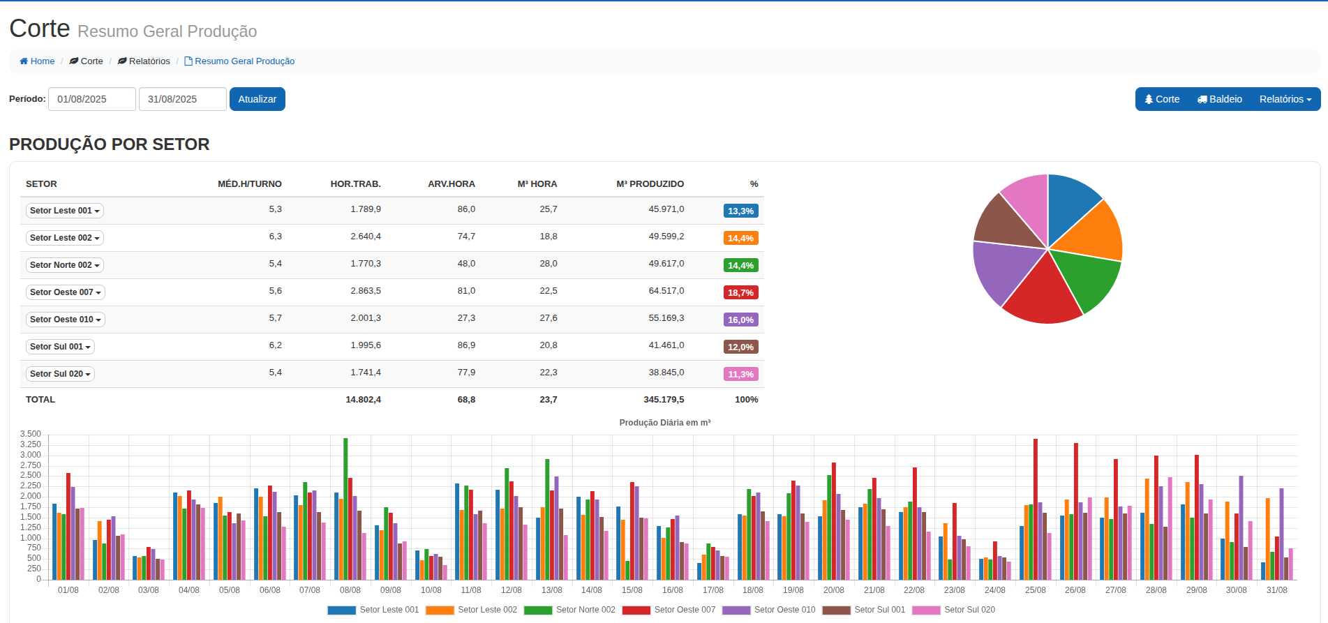
Task: Expand the Setor Sul 001 dropdown
Action: [60, 347]
